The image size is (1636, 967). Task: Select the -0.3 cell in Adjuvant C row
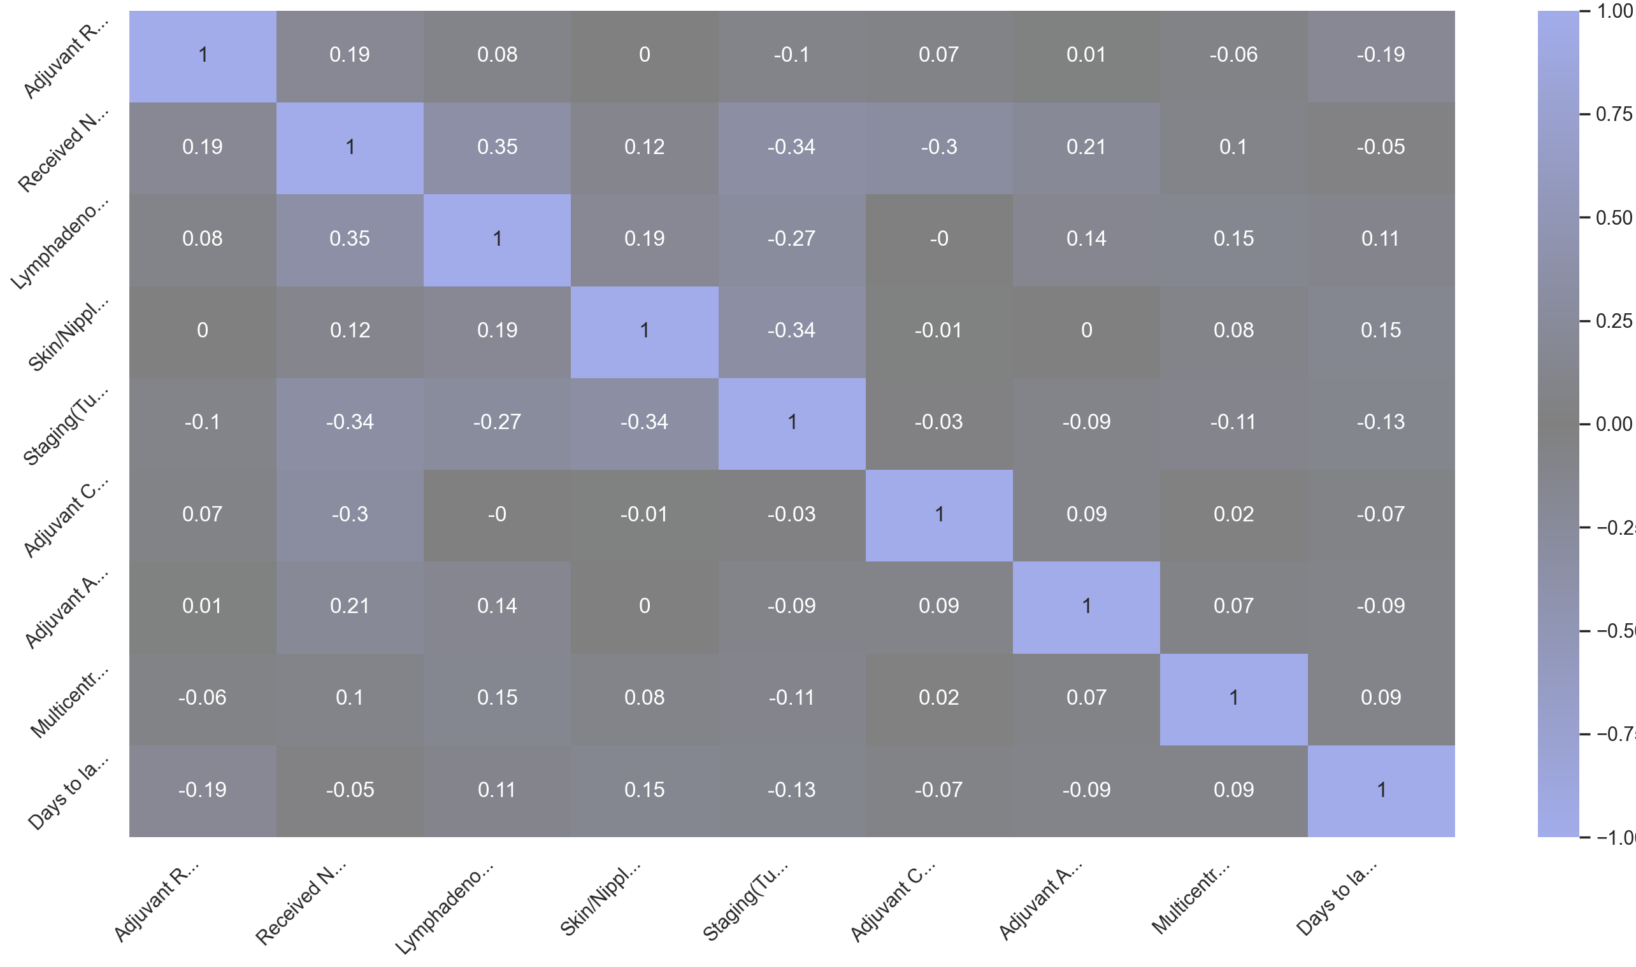(x=350, y=514)
